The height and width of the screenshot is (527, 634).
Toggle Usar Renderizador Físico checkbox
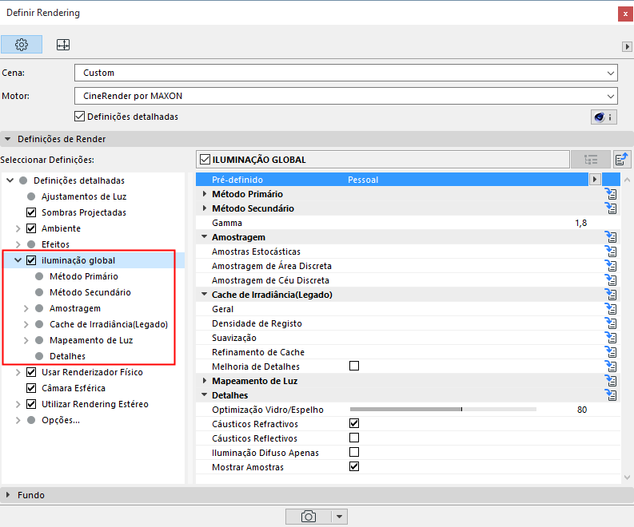tap(31, 372)
